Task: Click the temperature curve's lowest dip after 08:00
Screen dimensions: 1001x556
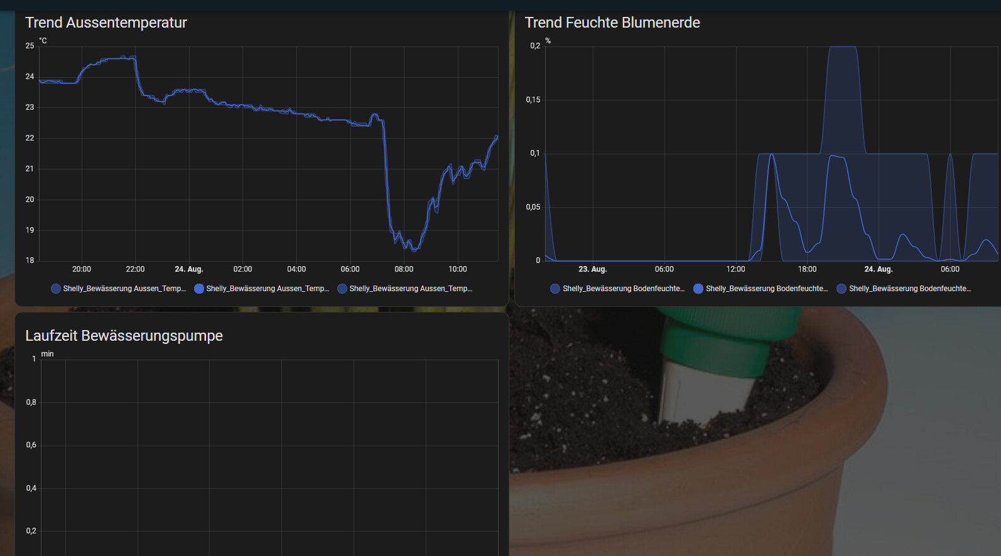Action: click(x=413, y=249)
